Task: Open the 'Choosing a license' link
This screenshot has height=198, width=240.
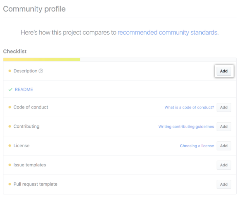Action: pyautogui.click(x=197, y=146)
